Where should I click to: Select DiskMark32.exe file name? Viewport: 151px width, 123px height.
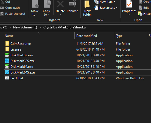point(22,55)
